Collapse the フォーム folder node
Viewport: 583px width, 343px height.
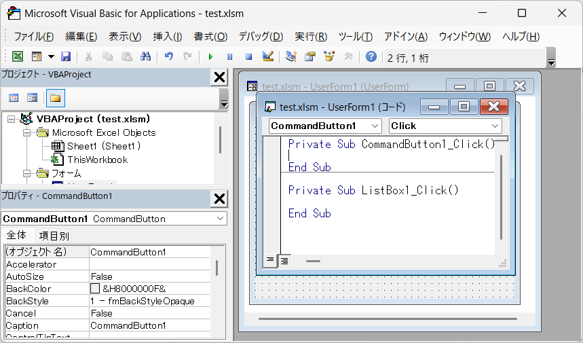pyautogui.click(x=26, y=173)
